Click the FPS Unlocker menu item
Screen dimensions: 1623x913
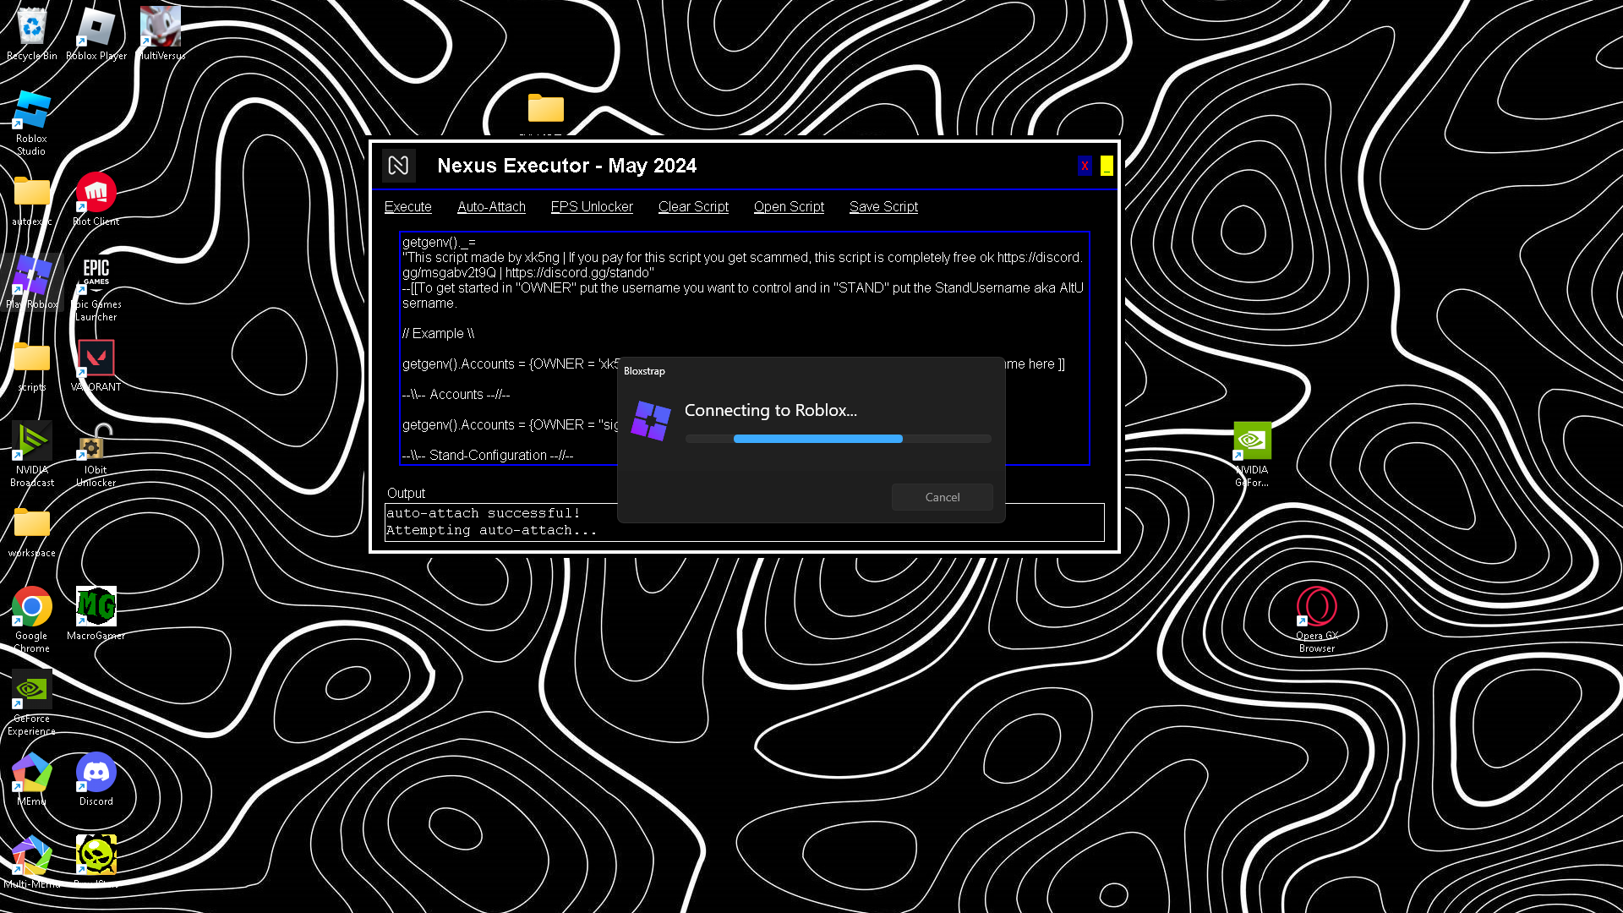tap(592, 207)
